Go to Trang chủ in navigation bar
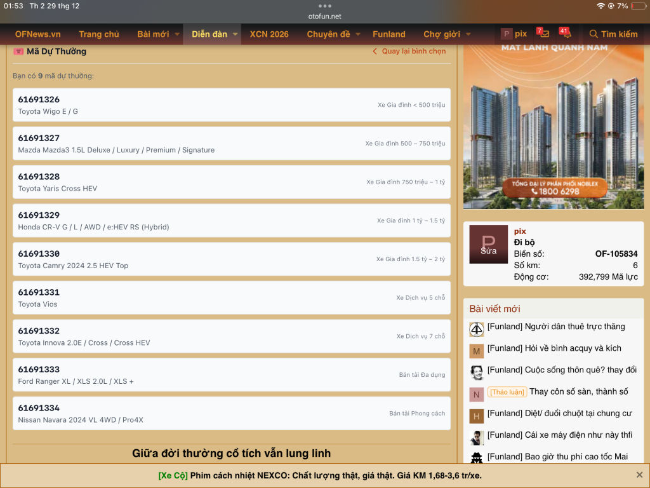The image size is (650, 488). point(99,34)
